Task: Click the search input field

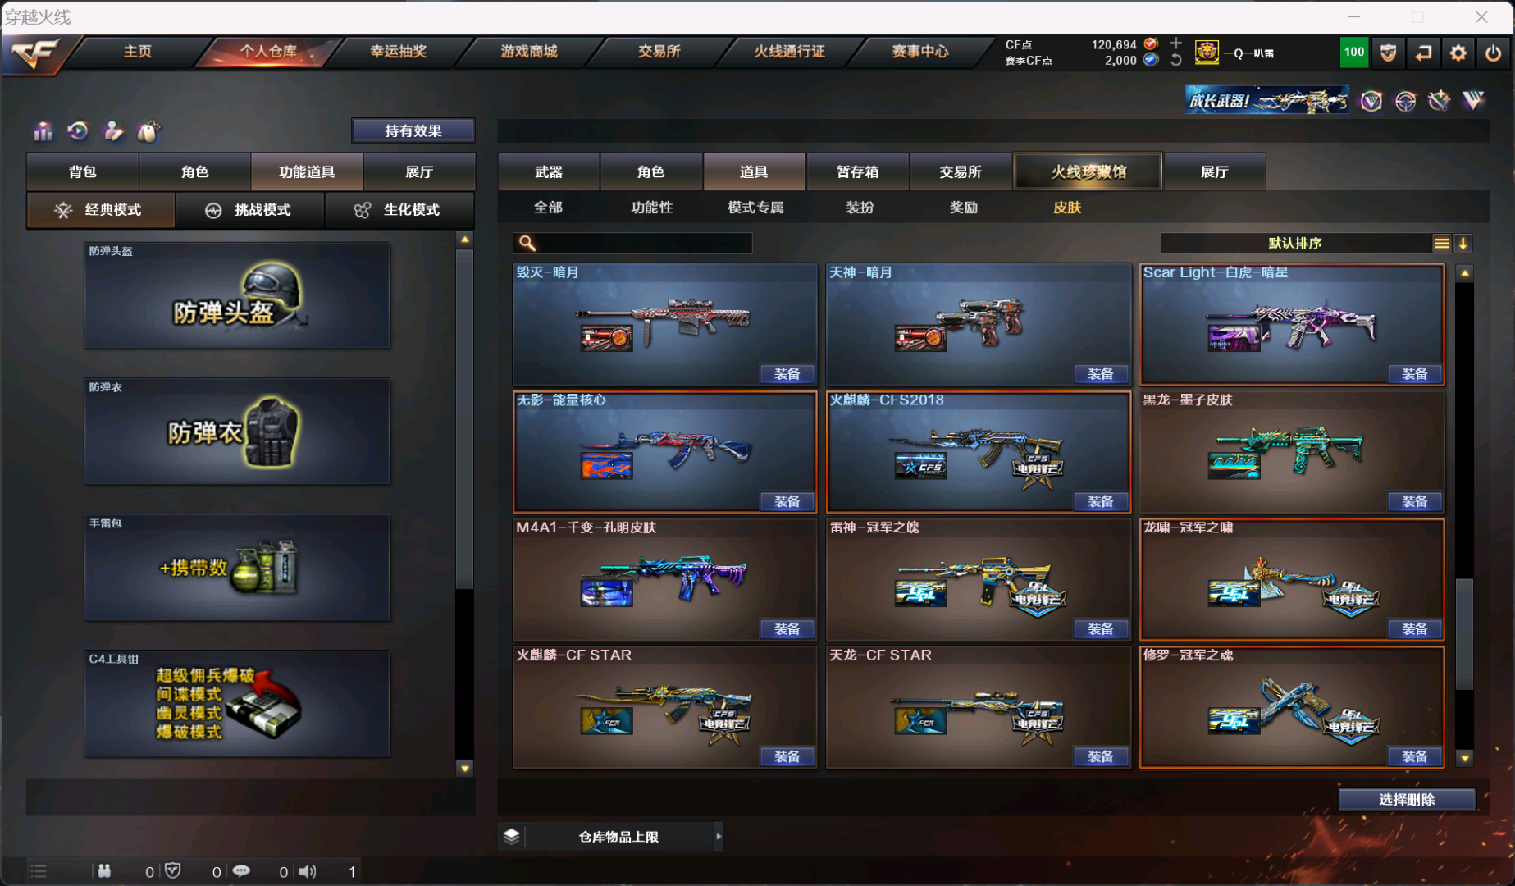Action: [632, 244]
